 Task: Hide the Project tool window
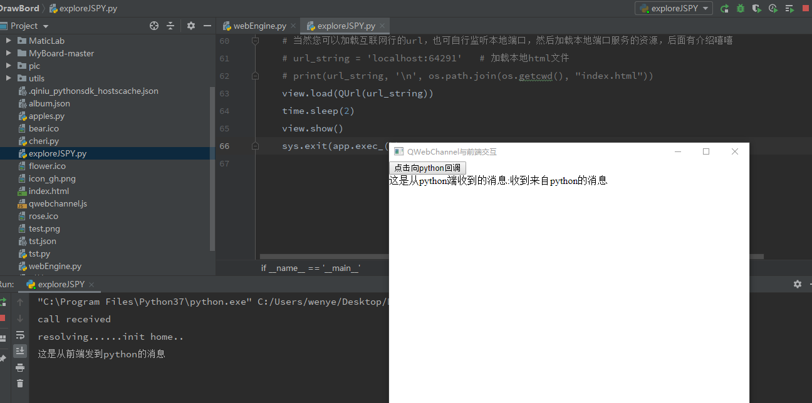[x=207, y=26]
